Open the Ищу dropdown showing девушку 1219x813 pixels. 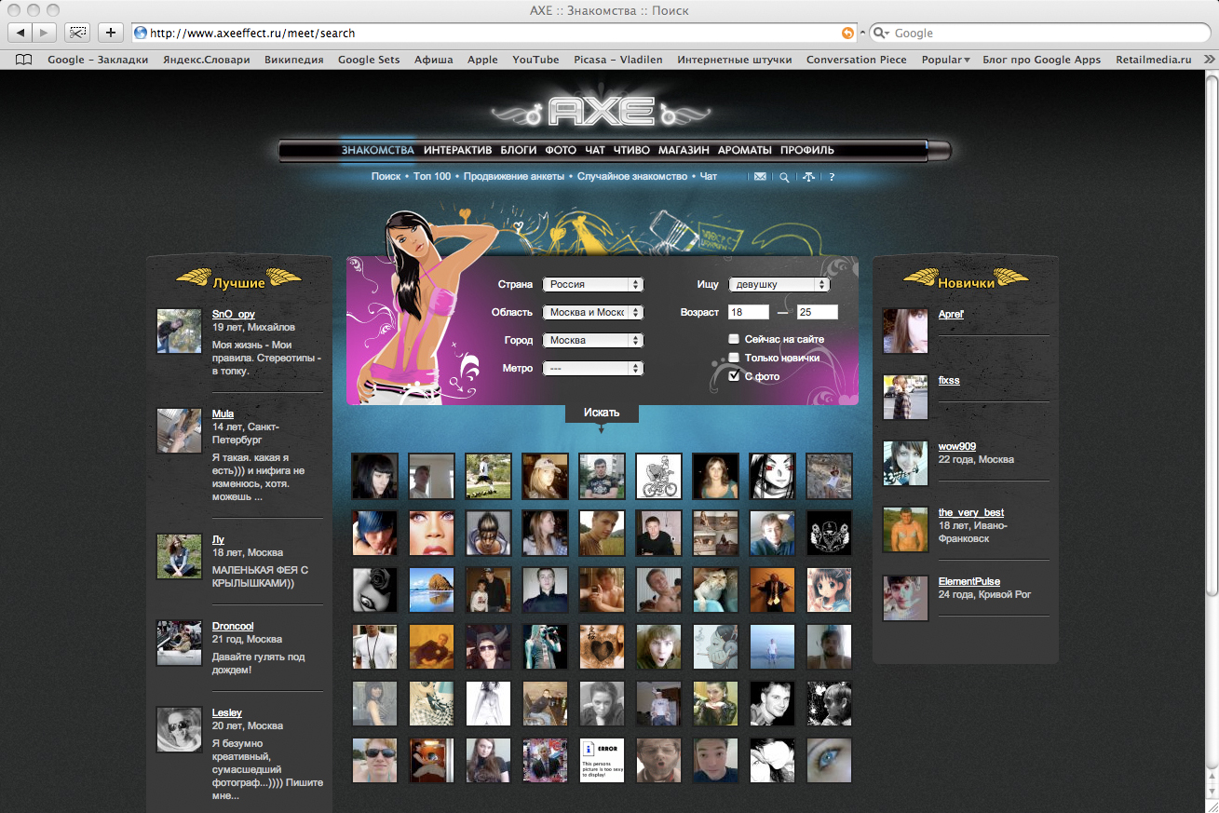coord(779,285)
